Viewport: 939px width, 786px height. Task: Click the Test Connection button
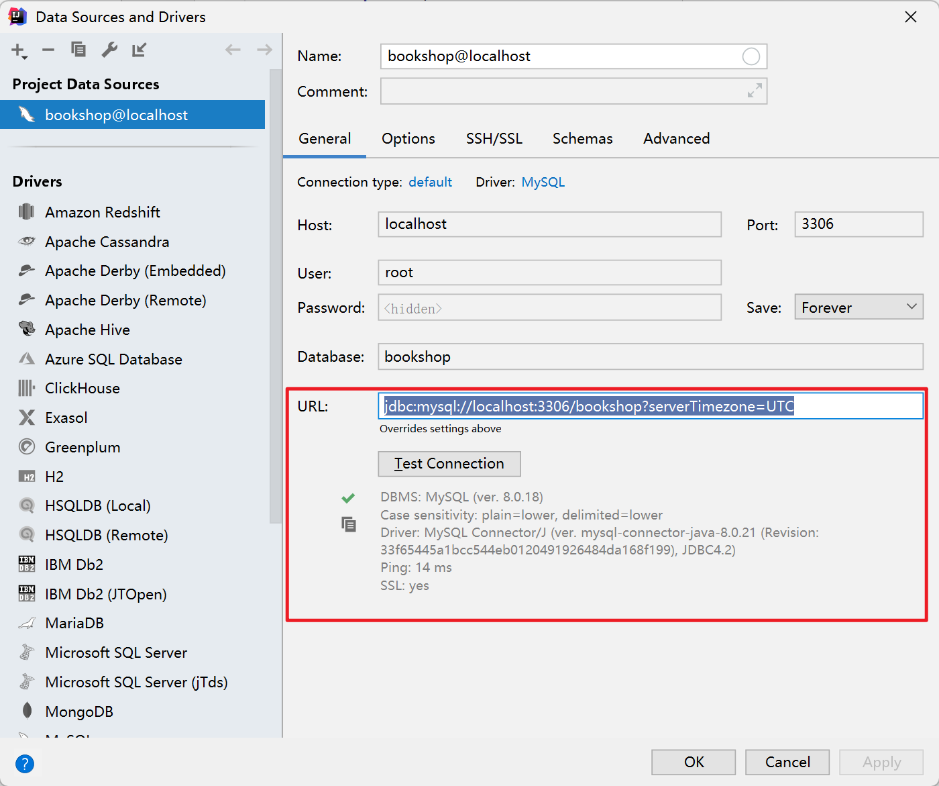[x=449, y=464]
